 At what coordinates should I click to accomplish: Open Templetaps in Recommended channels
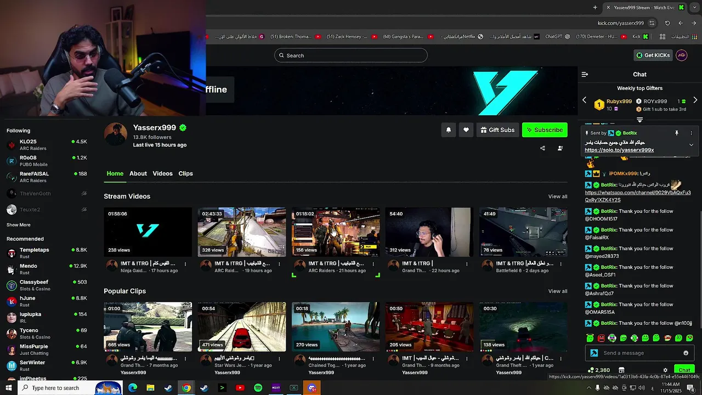(47, 253)
